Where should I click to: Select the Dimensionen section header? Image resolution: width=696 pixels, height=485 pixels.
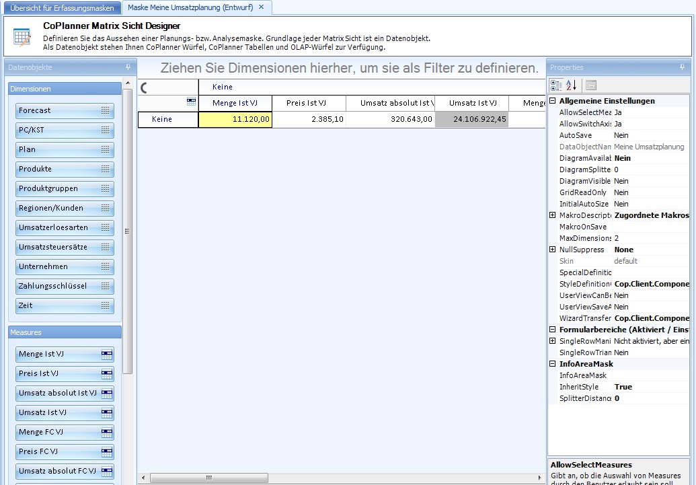(x=65, y=89)
